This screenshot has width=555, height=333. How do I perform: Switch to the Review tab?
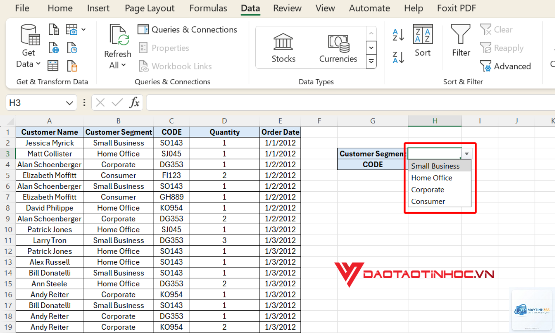(287, 8)
